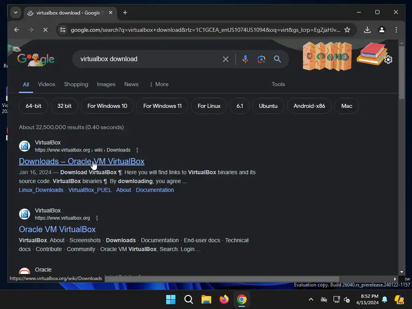Viewport: 412px width, 309px height.
Task: Switch to News tab
Action: tap(132, 84)
